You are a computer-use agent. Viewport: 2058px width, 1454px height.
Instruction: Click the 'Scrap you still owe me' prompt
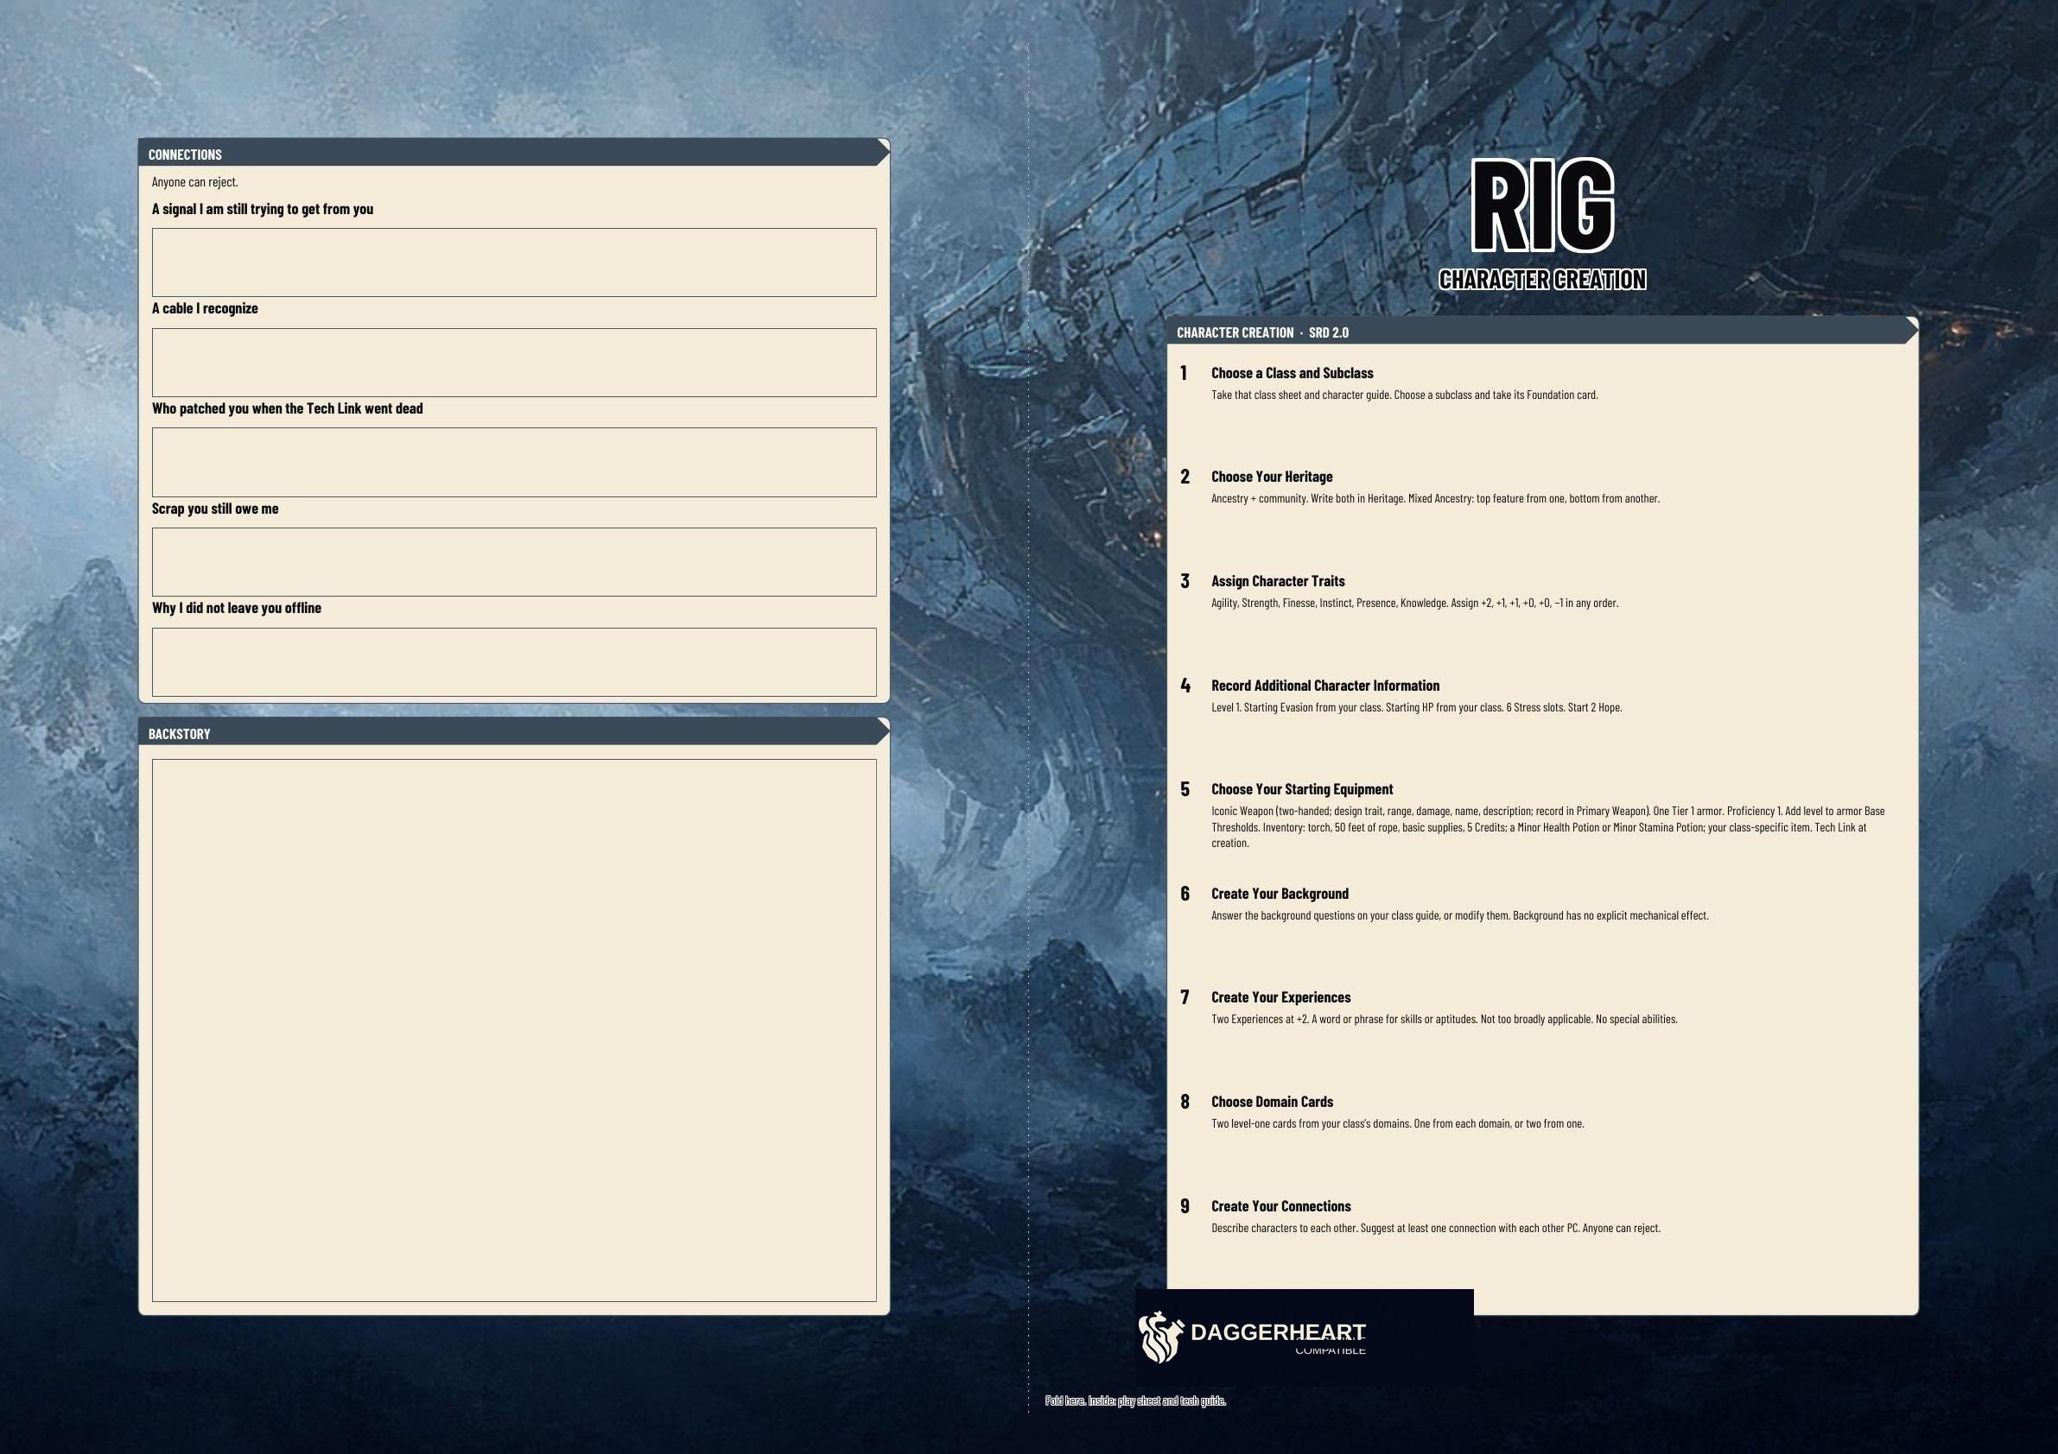pos(215,508)
